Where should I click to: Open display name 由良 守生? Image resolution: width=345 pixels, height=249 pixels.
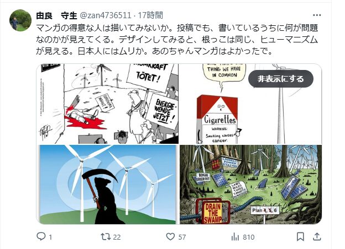coord(56,15)
